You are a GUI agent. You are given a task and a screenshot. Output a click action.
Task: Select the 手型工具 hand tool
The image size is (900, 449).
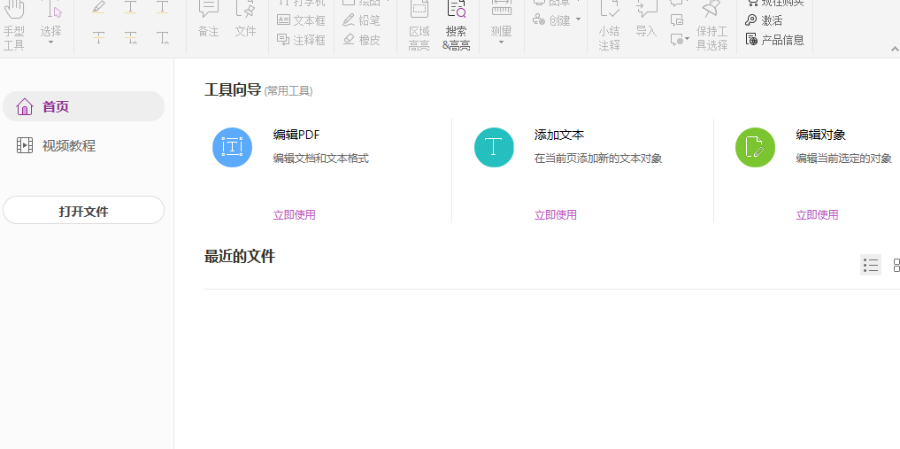[14, 25]
